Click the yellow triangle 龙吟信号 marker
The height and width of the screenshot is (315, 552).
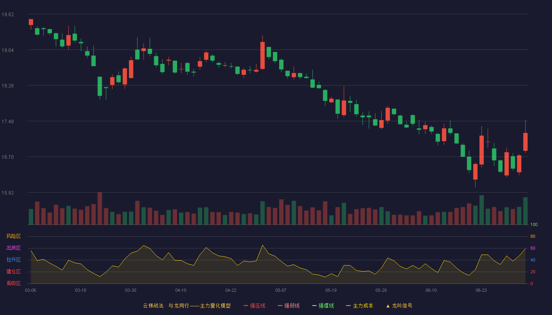pyautogui.click(x=388, y=306)
